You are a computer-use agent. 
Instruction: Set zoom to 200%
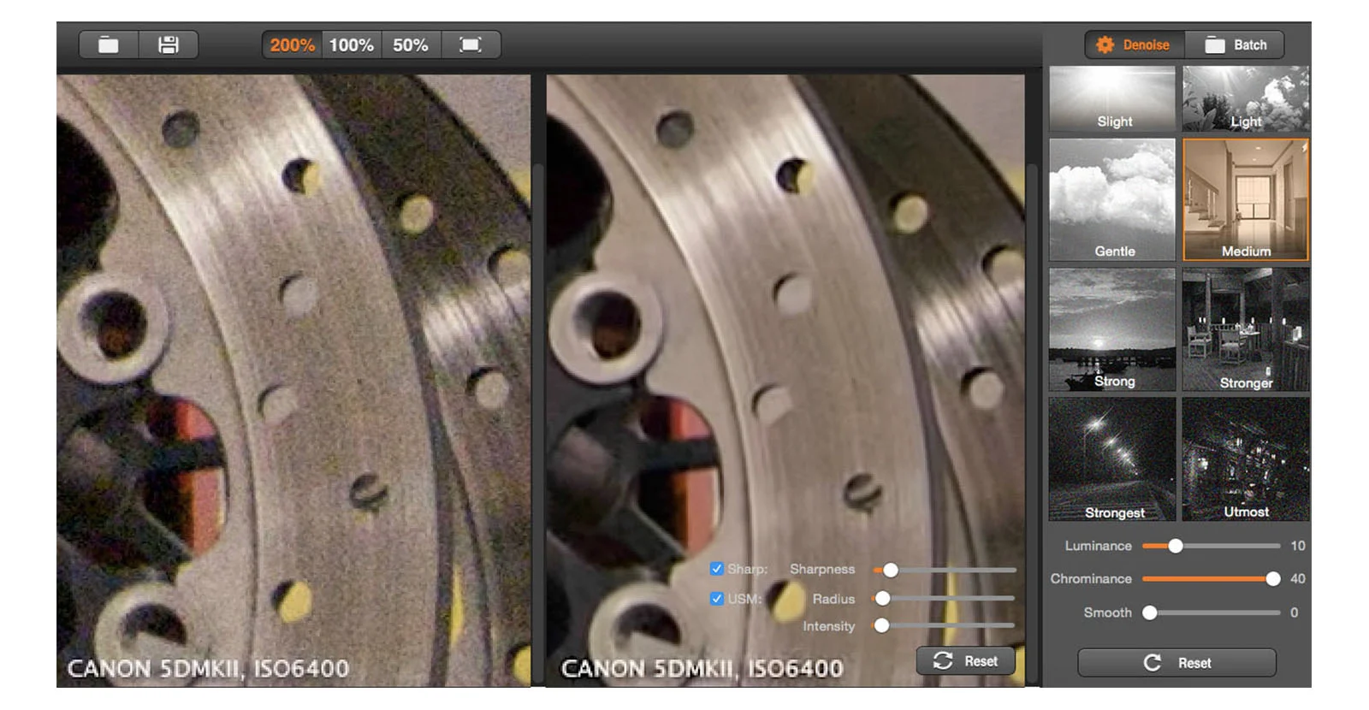(292, 44)
